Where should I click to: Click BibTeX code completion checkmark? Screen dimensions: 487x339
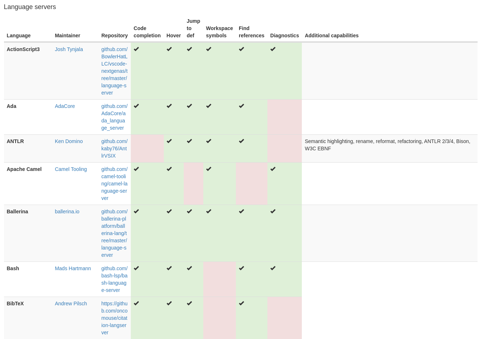point(136,303)
